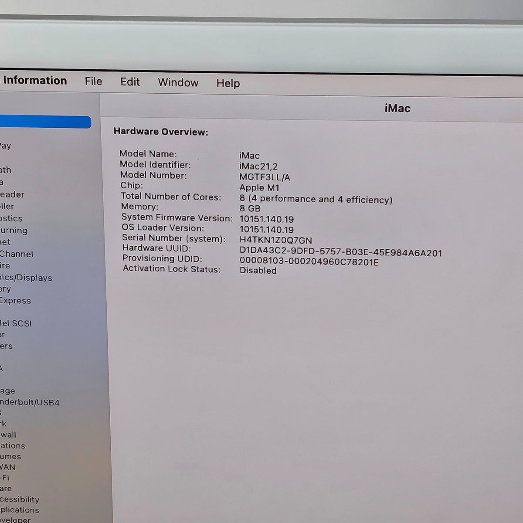
Task: Select NVMExpress in the sidebar
Action: point(15,300)
